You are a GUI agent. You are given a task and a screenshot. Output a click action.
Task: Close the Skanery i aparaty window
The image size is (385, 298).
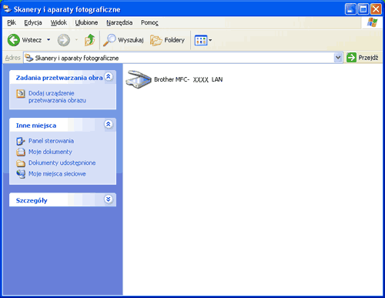(376, 9)
